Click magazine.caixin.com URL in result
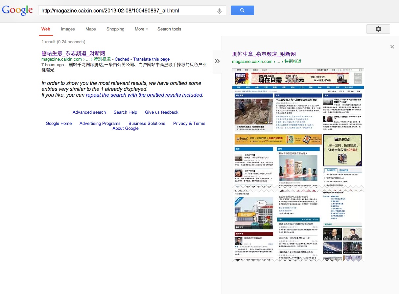399x294 pixels. point(61,59)
